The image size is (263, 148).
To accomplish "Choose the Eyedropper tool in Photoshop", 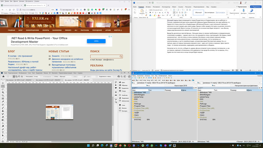I will [x=3, y=101].
